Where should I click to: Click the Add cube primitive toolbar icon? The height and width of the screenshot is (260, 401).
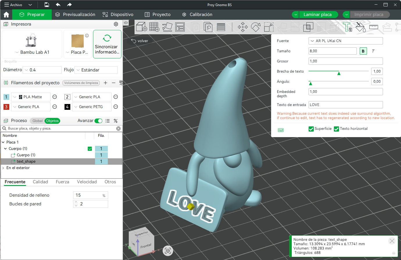point(141,27)
